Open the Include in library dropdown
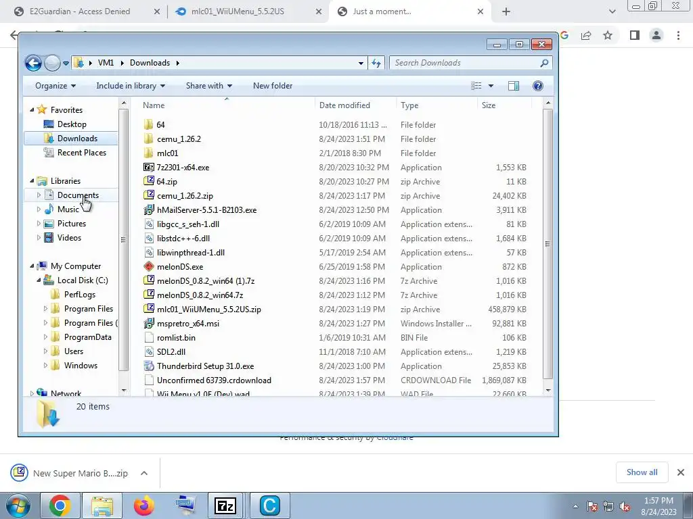This screenshot has height=519, width=693. point(131,86)
